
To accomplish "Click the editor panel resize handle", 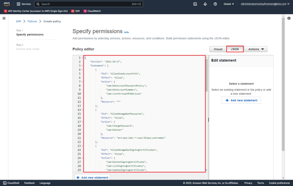I will (208, 120).
